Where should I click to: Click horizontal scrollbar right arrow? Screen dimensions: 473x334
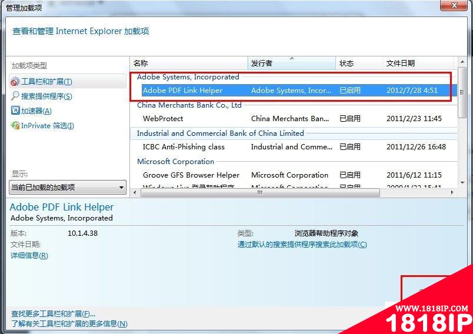pyautogui.click(x=452, y=192)
